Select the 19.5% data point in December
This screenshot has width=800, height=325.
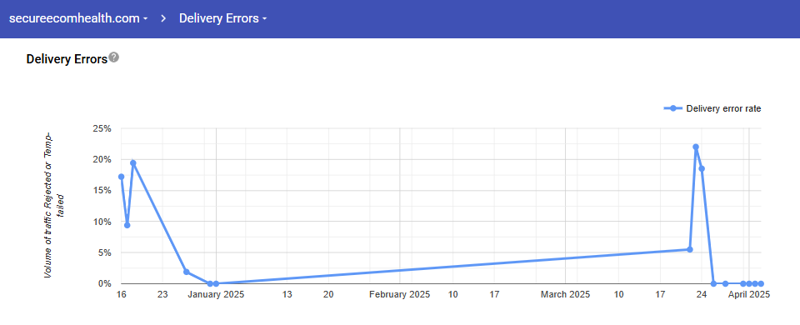tap(133, 163)
